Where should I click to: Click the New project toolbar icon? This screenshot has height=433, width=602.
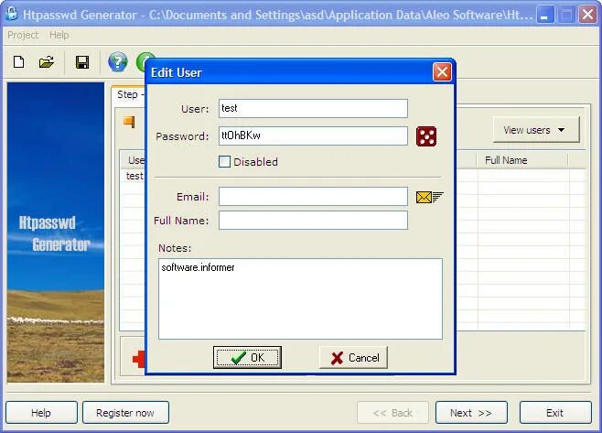pyautogui.click(x=19, y=62)
